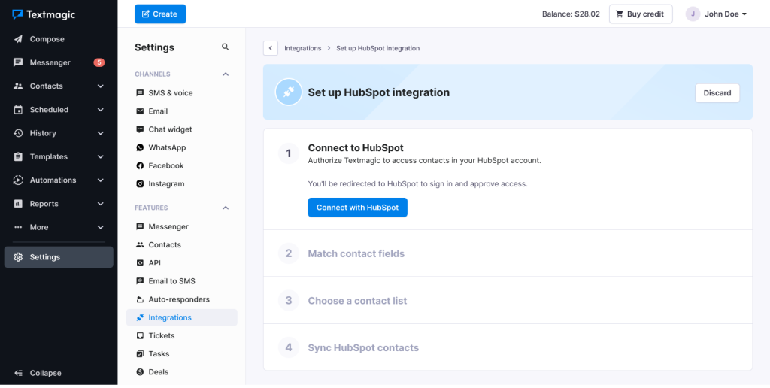Expand the History menu chevron

101,133
